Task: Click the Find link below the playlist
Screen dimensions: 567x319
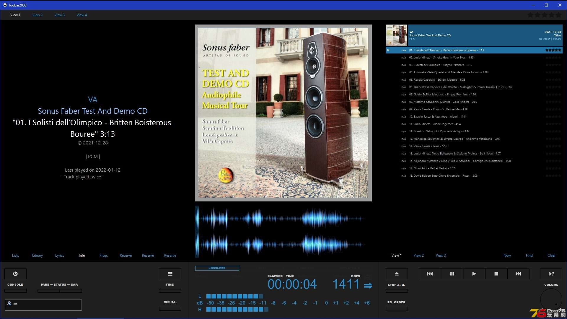Action: [529, 255]
